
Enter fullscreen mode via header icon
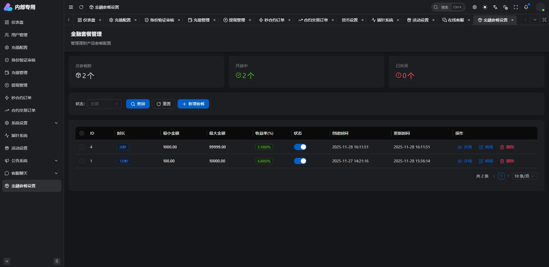point(516,7)
